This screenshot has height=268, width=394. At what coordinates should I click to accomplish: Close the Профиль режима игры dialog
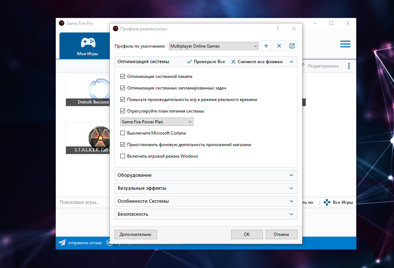coord(294,29)
